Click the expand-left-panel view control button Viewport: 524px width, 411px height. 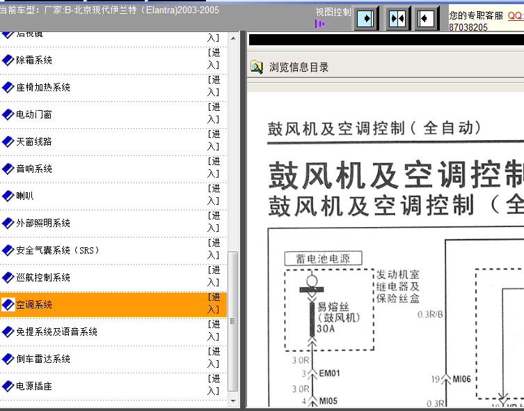point(367,17)
